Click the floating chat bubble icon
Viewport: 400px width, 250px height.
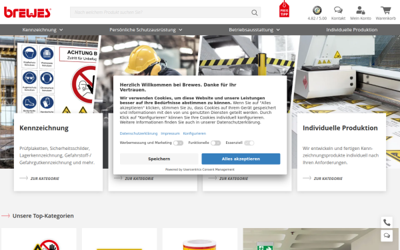(387, 235)
